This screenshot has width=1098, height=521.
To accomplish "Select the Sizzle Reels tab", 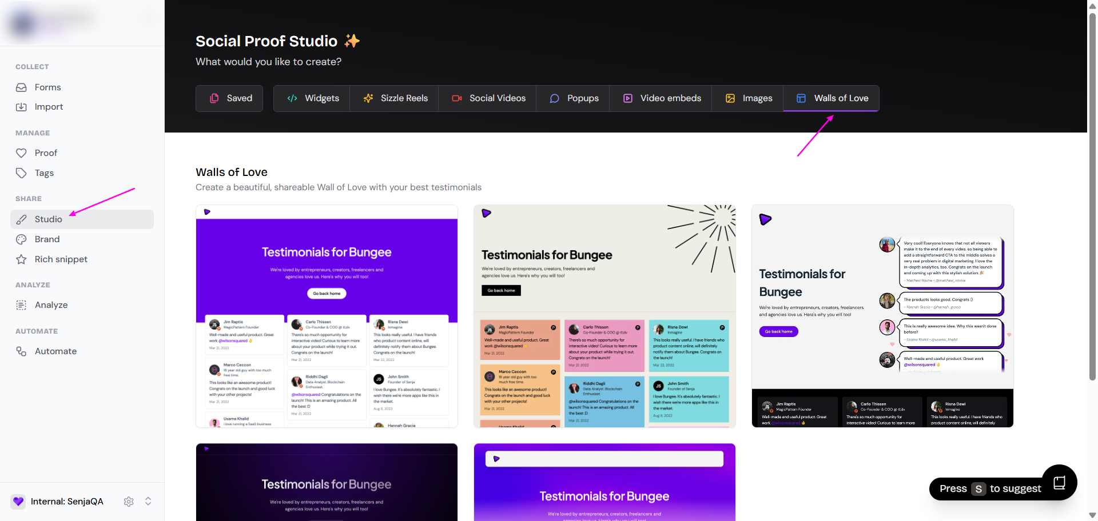I will click(x=395, y=98).
